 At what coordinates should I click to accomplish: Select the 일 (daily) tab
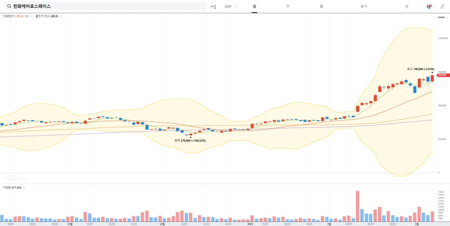254,7
